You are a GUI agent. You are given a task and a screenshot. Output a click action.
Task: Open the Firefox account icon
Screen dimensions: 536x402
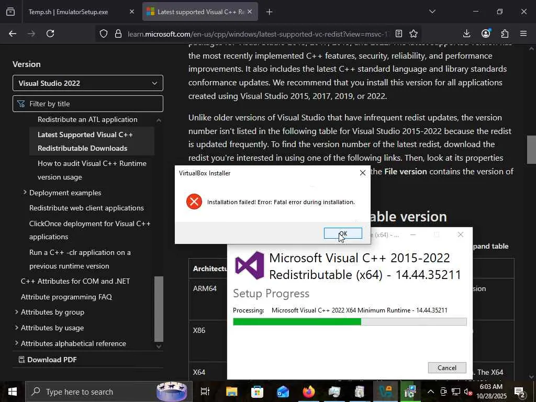(486, 33)
